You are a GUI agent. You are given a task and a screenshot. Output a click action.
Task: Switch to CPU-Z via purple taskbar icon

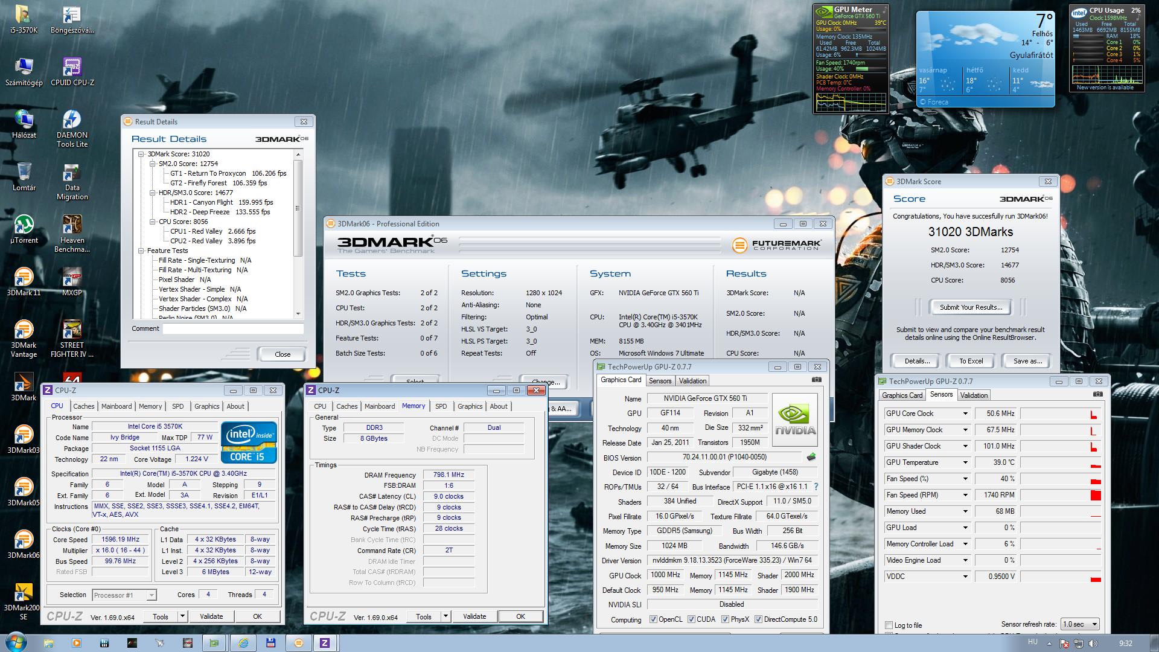[x=325, y=643]
